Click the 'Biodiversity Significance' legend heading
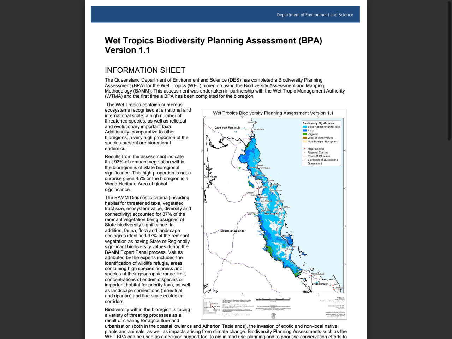The height and width of the screenshot is (339, 452). click(318, 123)
